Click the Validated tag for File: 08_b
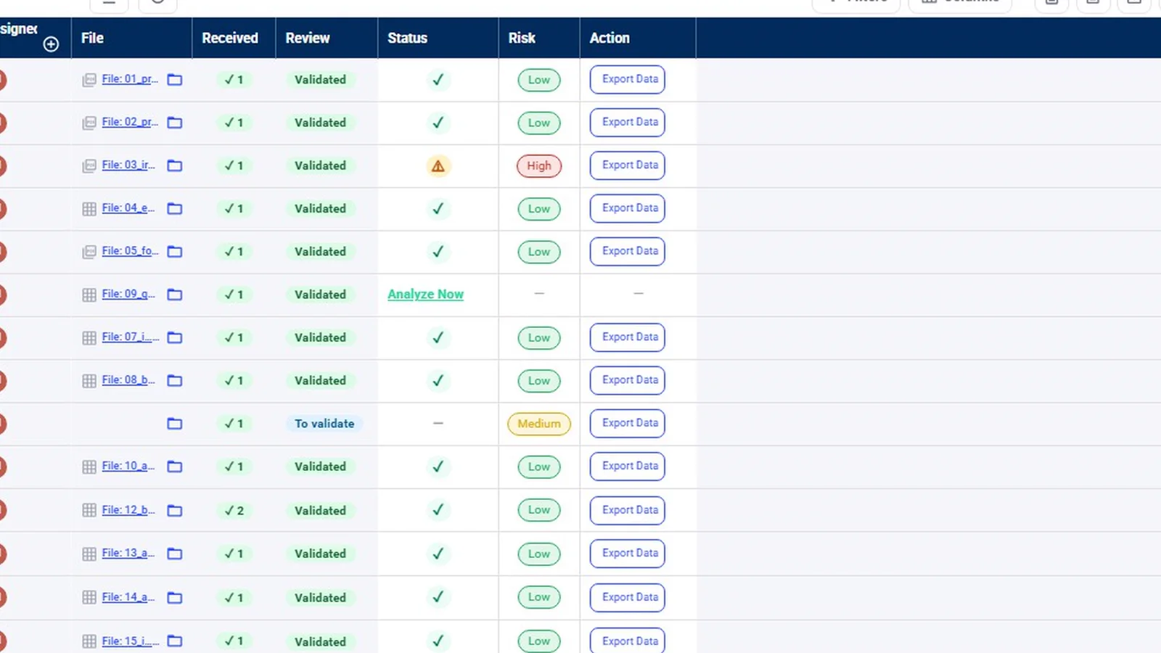Screen dimensions: 1161x653 pyautogui.click(x=320, y=381)
